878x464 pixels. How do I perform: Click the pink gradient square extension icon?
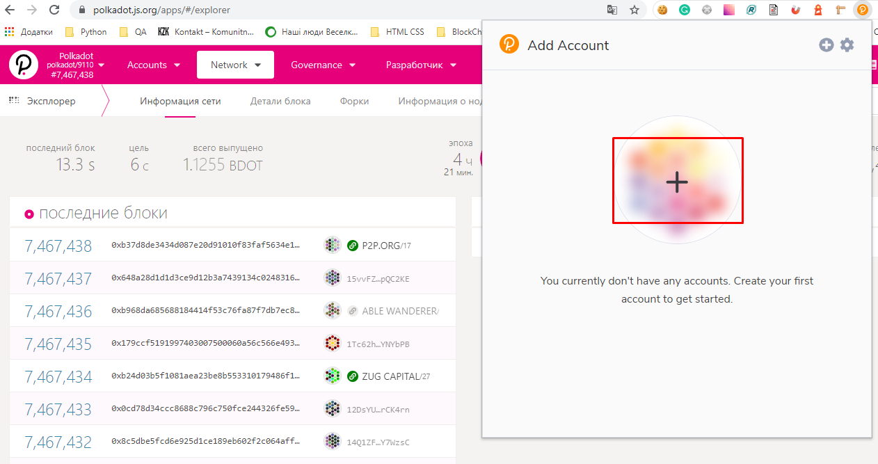[x=729, y=10]
